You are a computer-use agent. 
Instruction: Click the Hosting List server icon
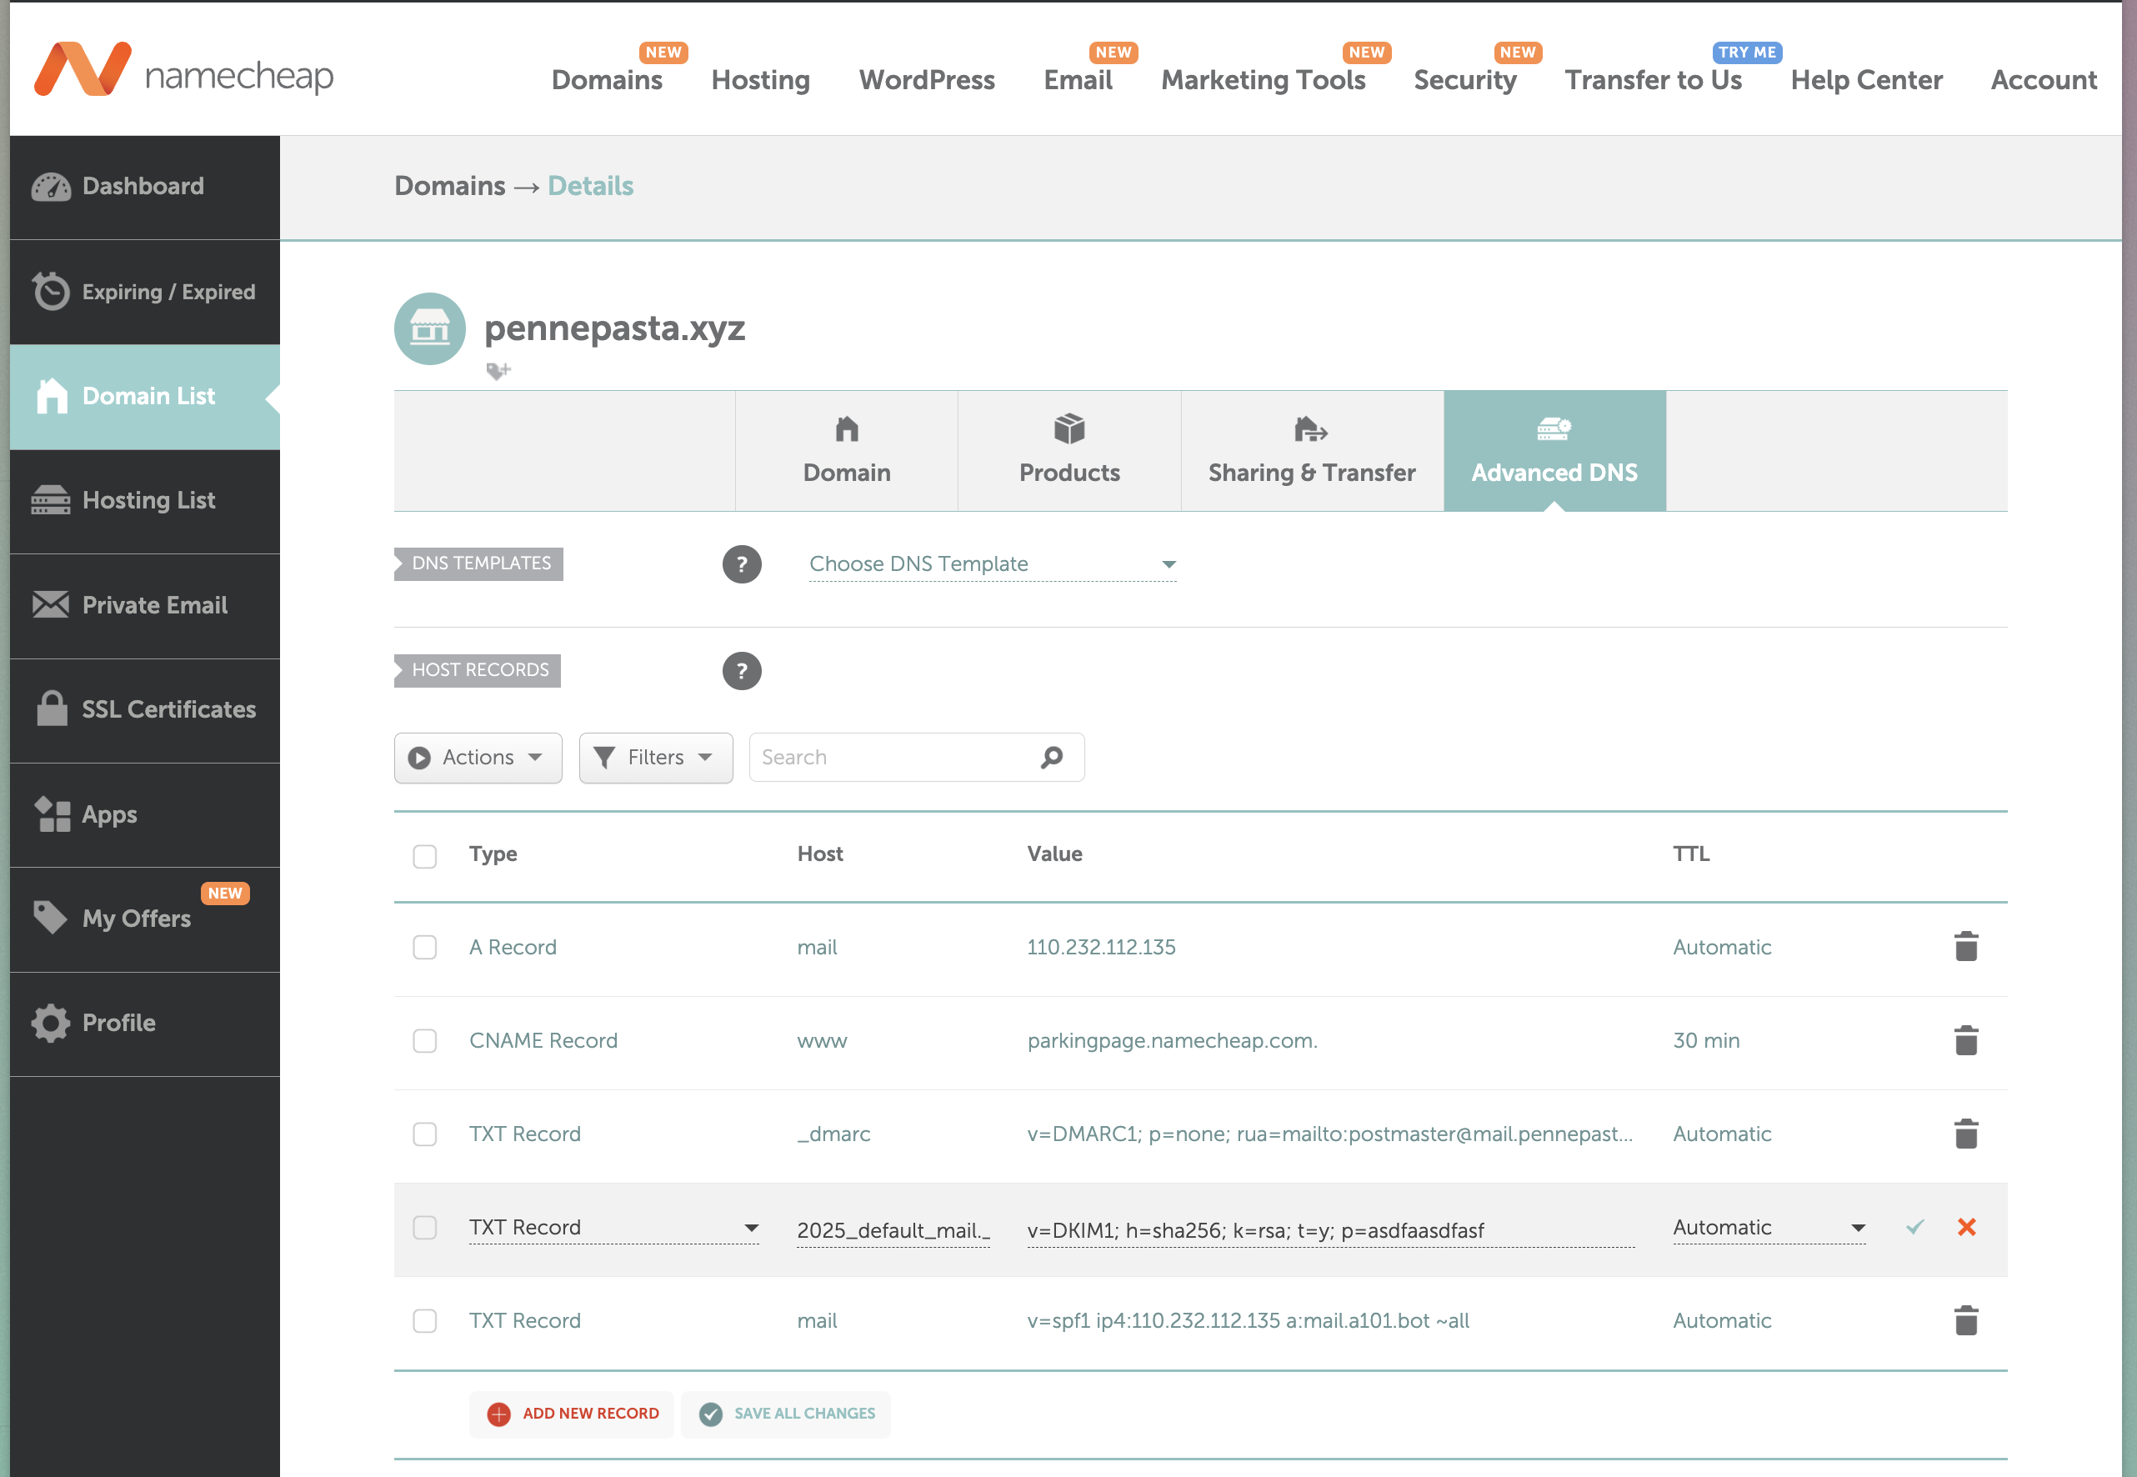pos(51,501)
